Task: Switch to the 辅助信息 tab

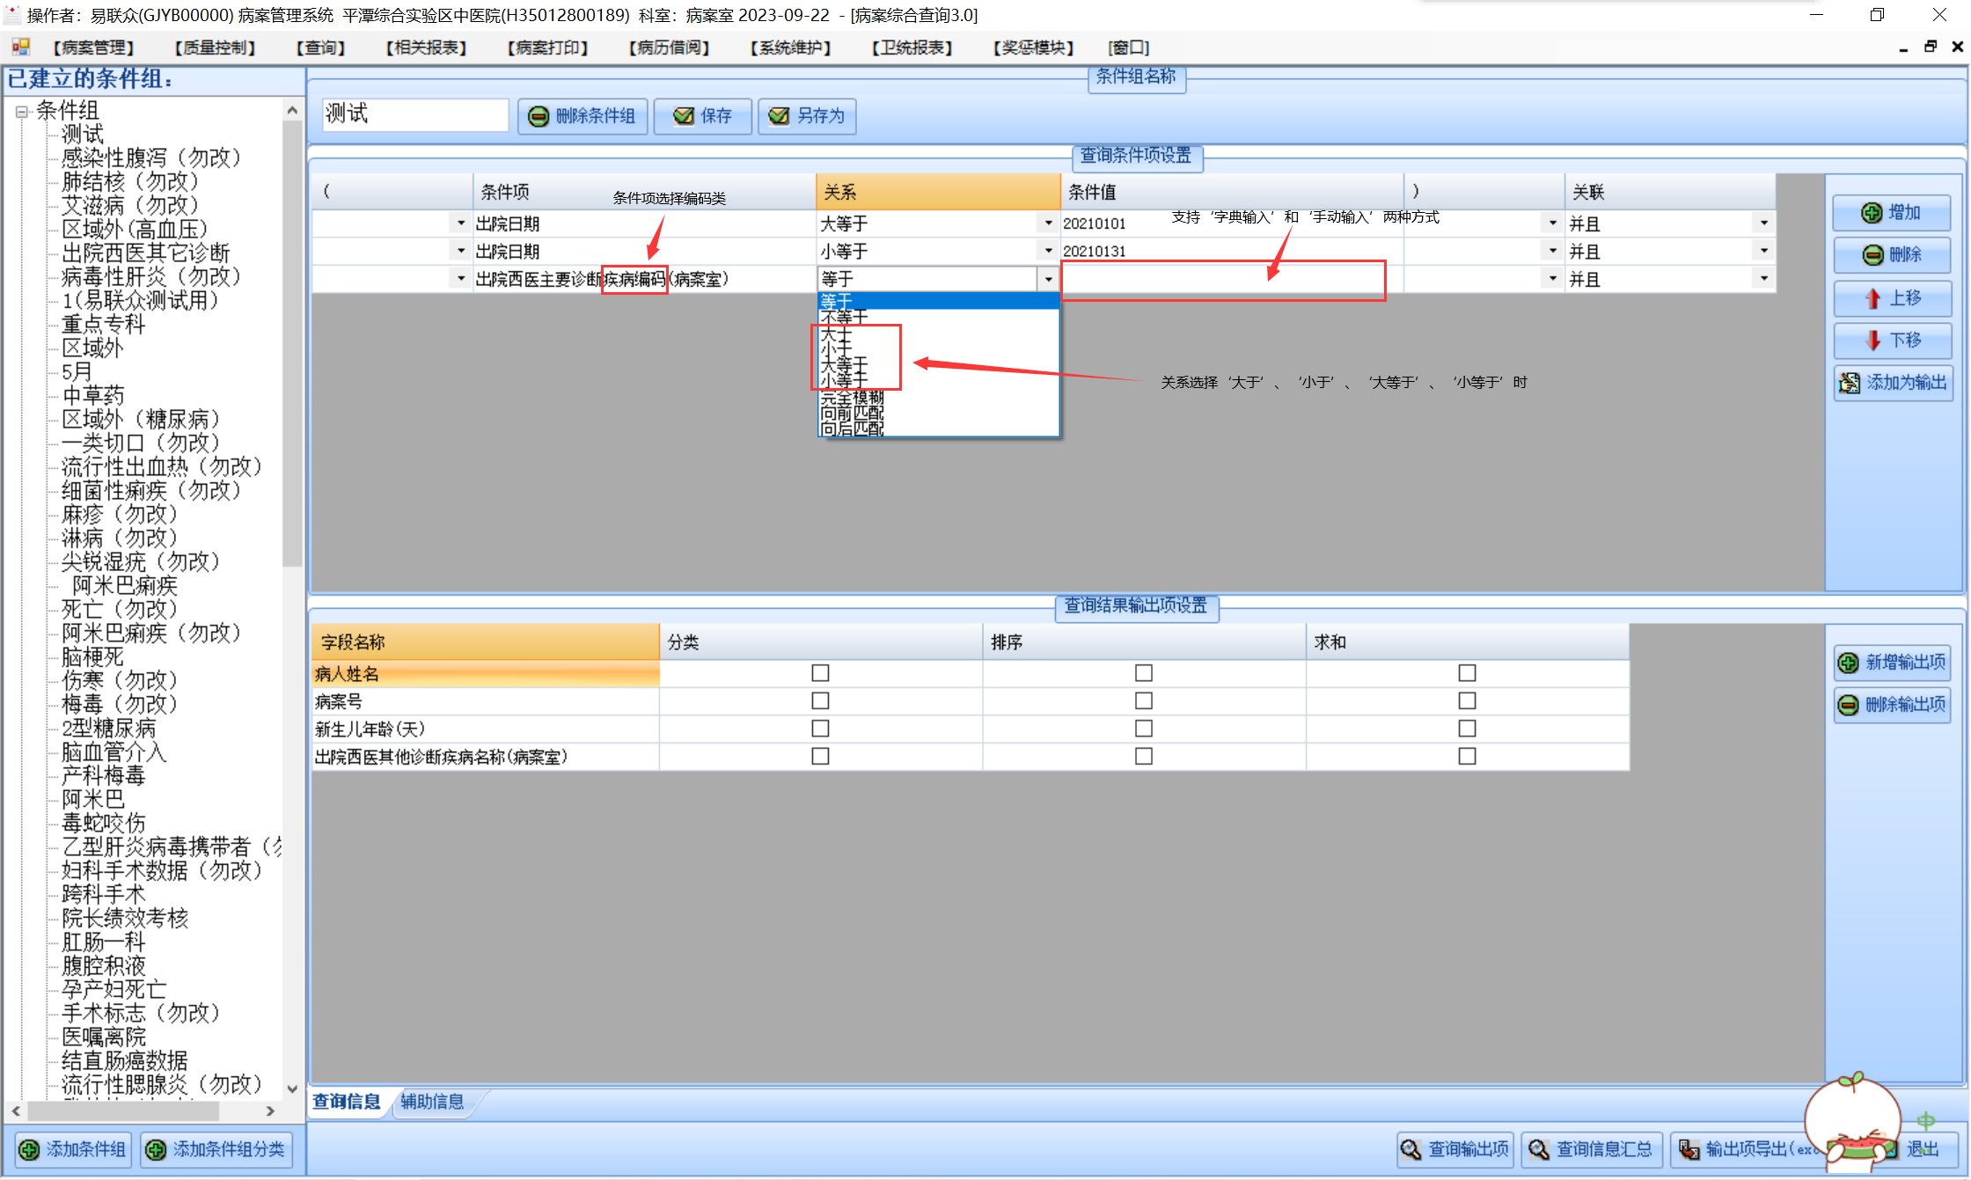Action: (x=432, y=1102)
